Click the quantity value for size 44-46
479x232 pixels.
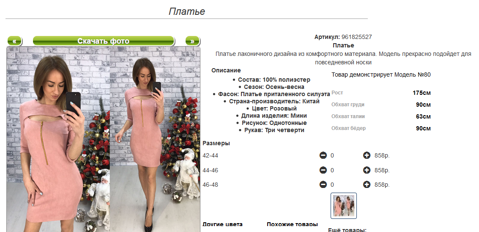(332, 170)
